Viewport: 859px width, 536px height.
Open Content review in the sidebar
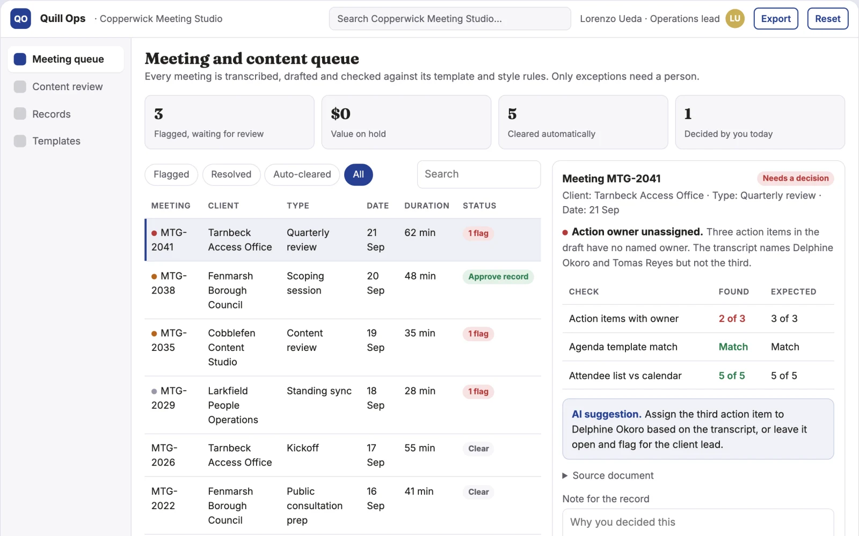pyautogui.click(x=65, y=87)
